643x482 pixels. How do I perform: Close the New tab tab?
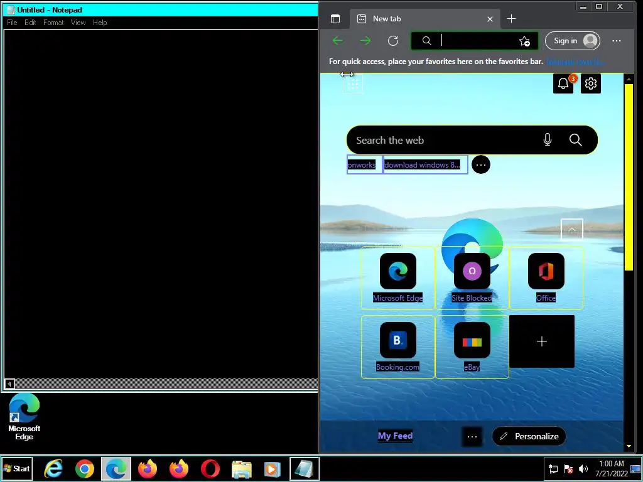(490, 19)
